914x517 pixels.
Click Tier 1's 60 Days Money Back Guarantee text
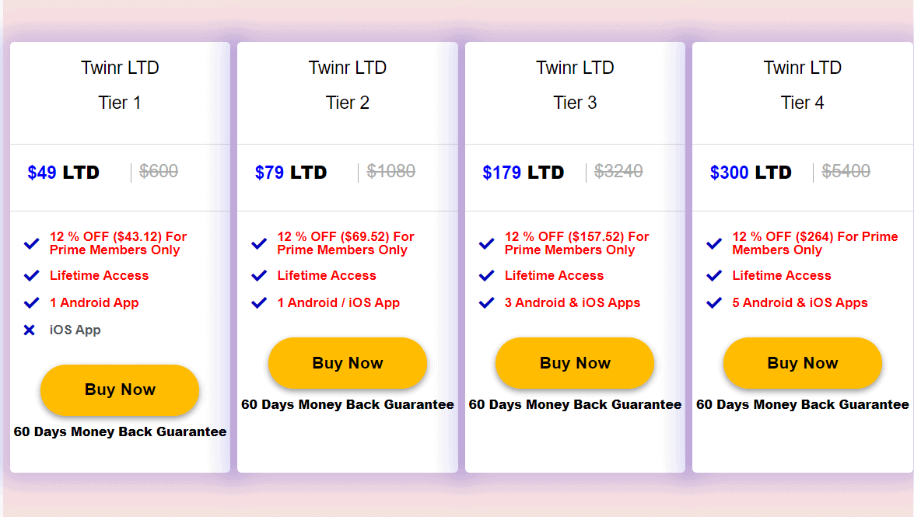click(x=121, y=431)
